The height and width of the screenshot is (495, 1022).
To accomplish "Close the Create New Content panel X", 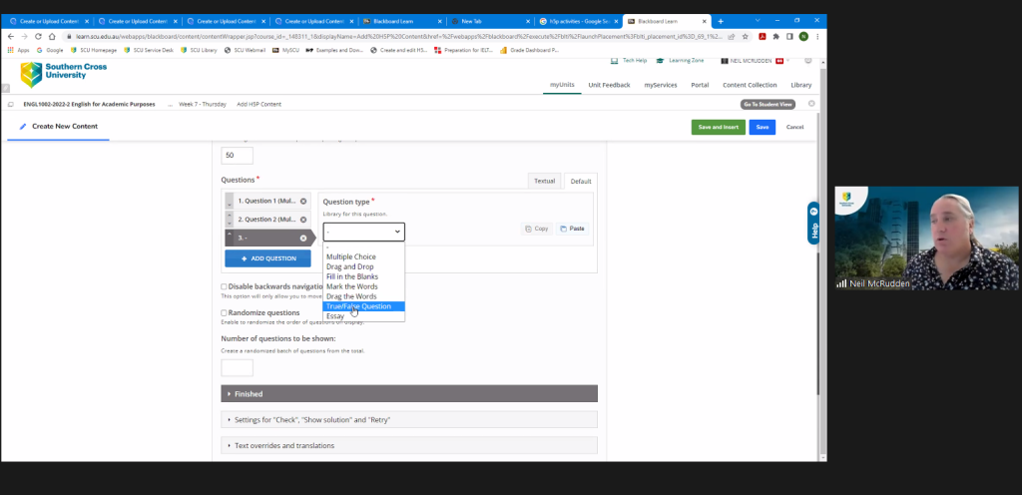I will click(x=811, y=104).
